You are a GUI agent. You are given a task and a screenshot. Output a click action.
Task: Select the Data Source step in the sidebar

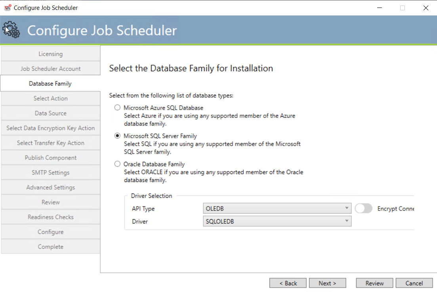50,113
